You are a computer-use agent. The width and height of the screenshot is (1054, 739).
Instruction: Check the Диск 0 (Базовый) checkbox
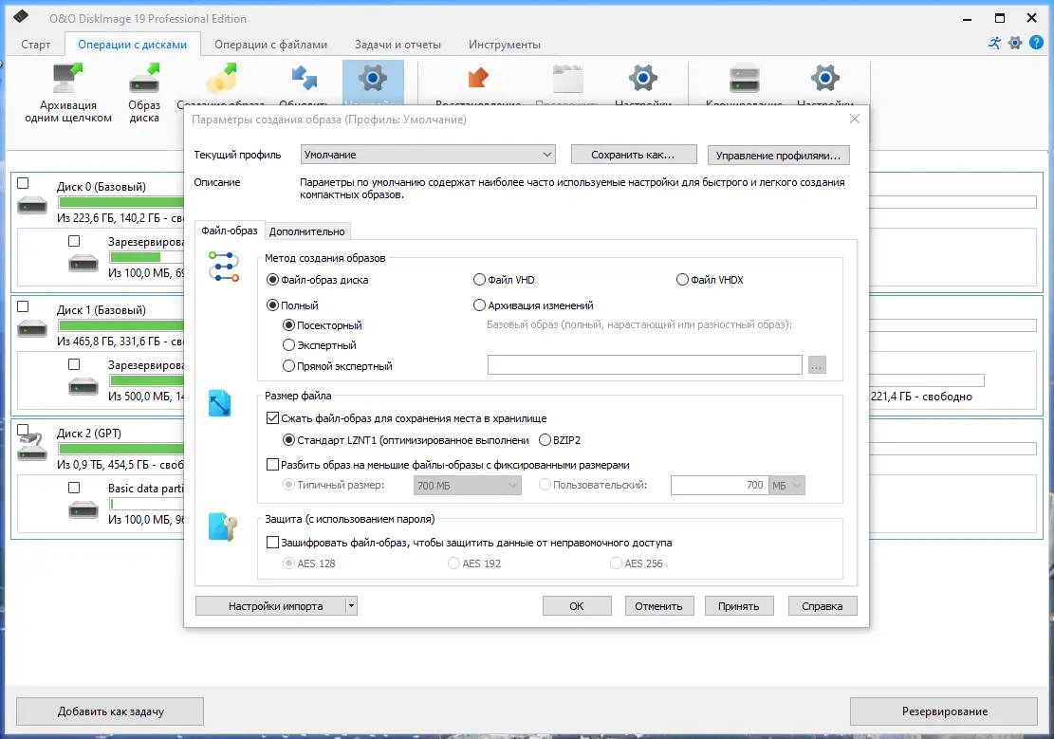(x=23, y=183)
